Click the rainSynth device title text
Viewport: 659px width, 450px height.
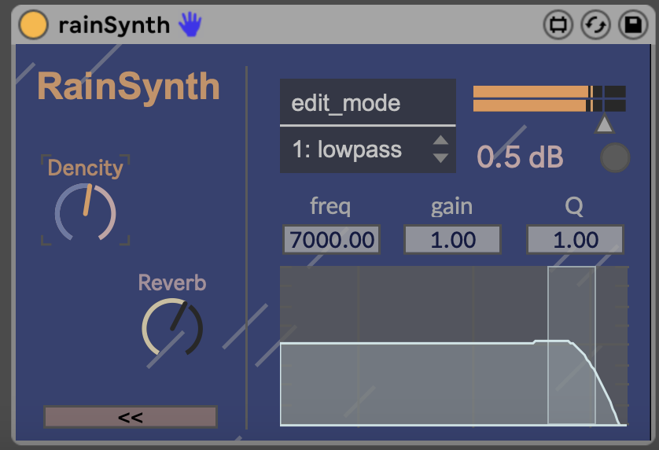pyautogui.click(x=114, y=25)
